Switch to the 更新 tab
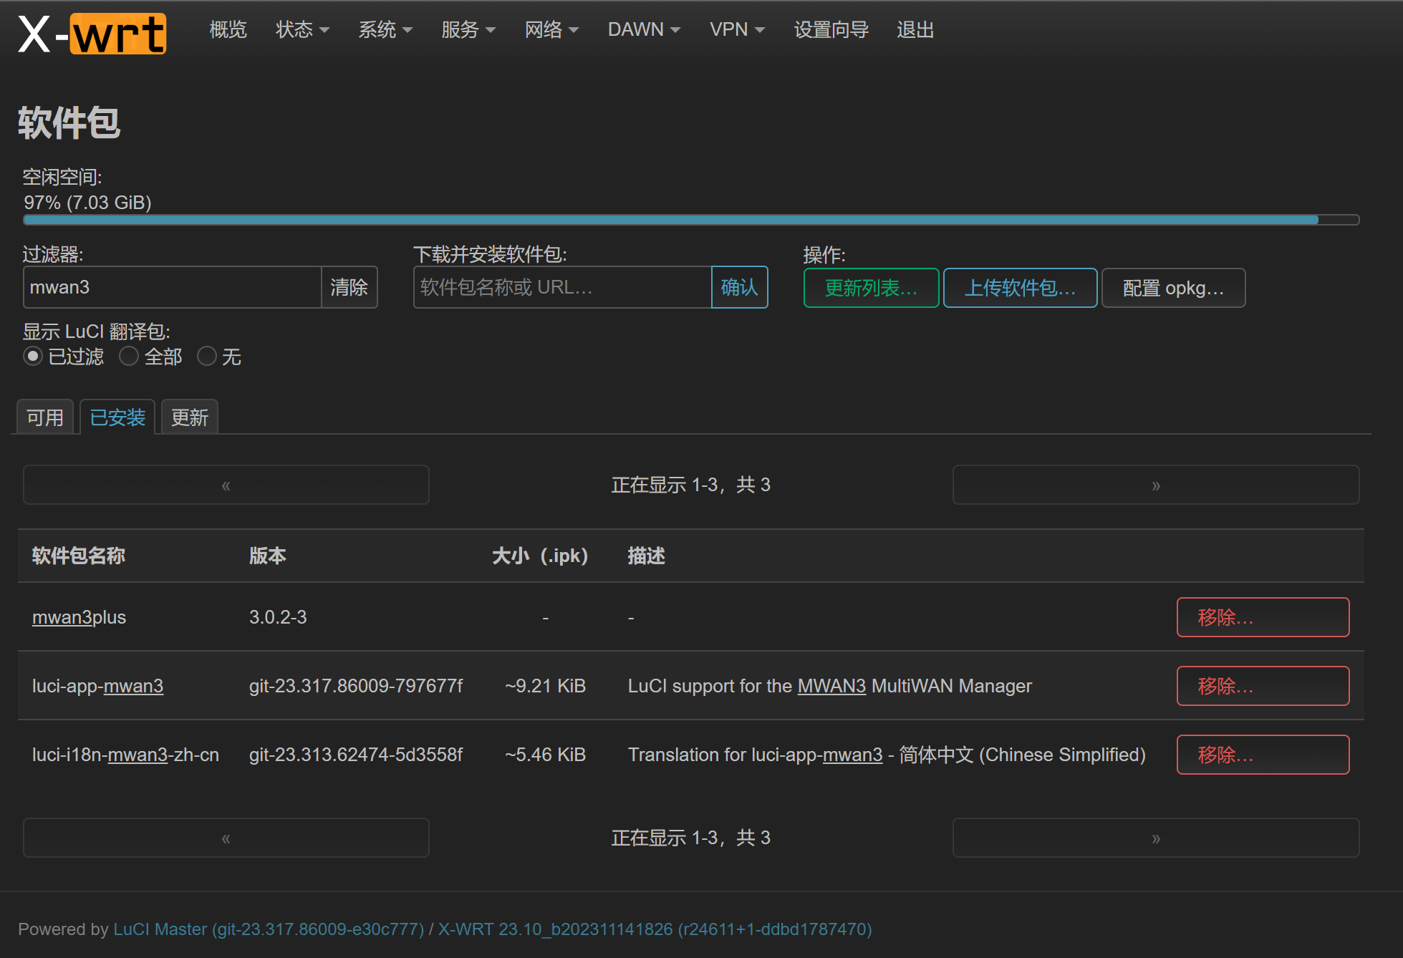 [188, 416]
